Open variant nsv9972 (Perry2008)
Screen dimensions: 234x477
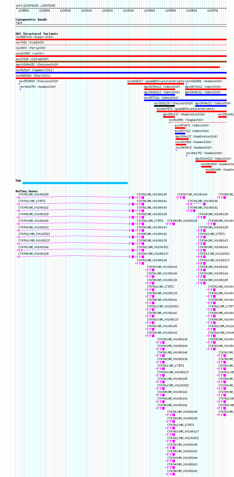pos(121,51)
